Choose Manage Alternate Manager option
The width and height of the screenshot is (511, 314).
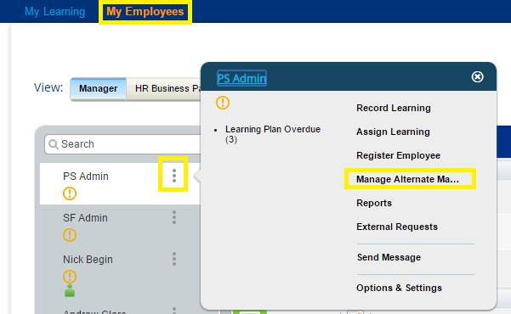[x=407, y=179]
